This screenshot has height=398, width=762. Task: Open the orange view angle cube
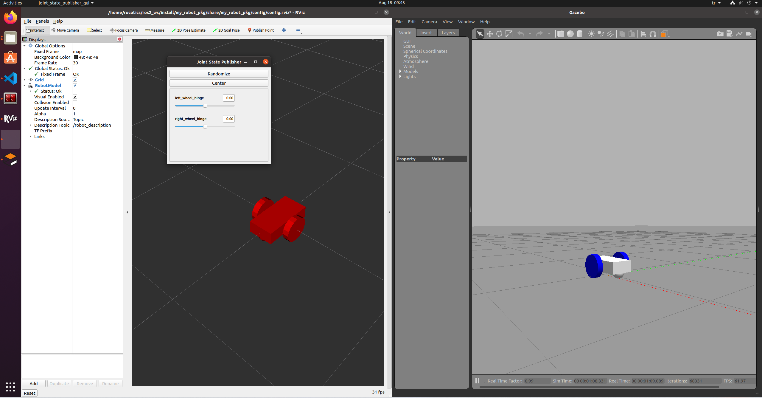664,34
